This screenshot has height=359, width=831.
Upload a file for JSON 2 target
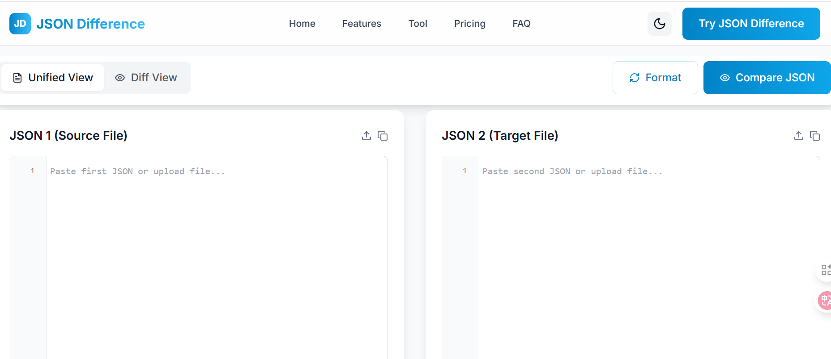click(799, 136)
